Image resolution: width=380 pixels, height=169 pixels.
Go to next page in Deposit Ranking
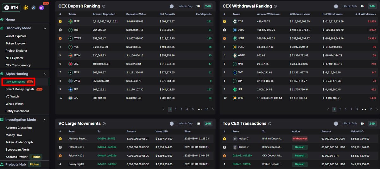coord(213,109)
